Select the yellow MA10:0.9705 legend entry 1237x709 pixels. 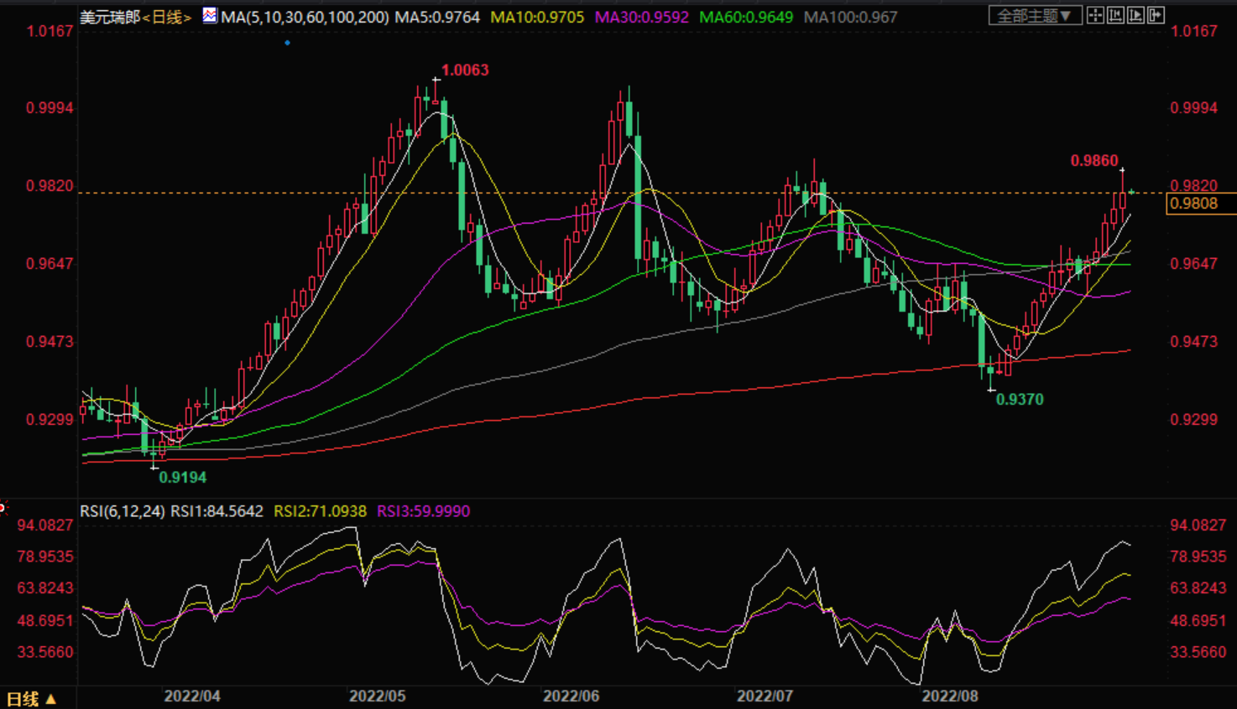[537, 17]
